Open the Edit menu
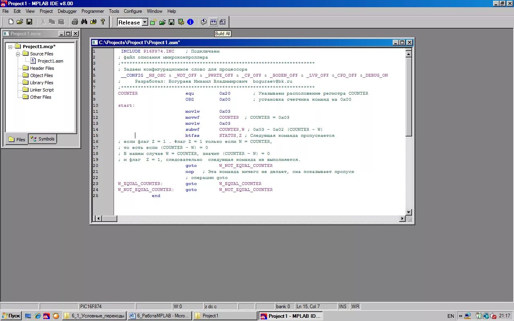This screenshot has width=514, height=321. coord(17,11)
